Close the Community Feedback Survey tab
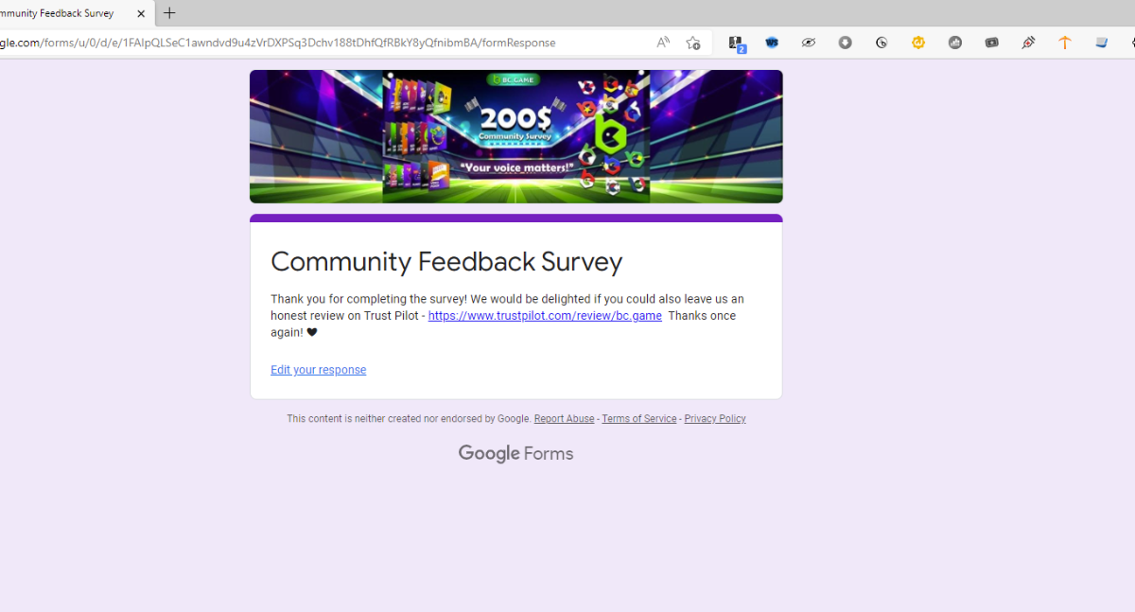 click(x=141, y=13)
